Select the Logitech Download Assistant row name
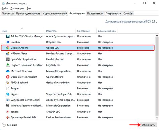Image resolution: width=159 pixels, height=130 pixels. coord(26,65)
